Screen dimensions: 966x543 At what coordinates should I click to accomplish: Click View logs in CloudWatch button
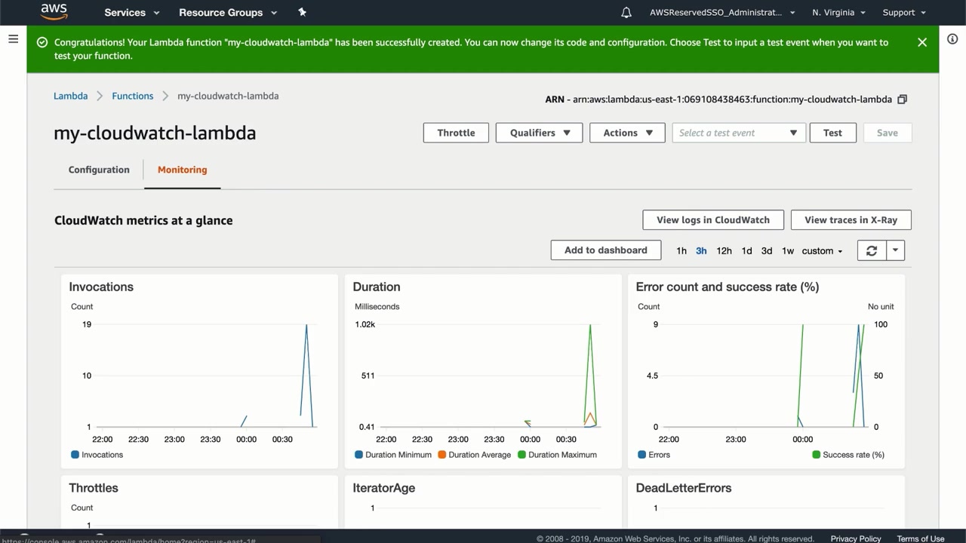click(712, 219)
